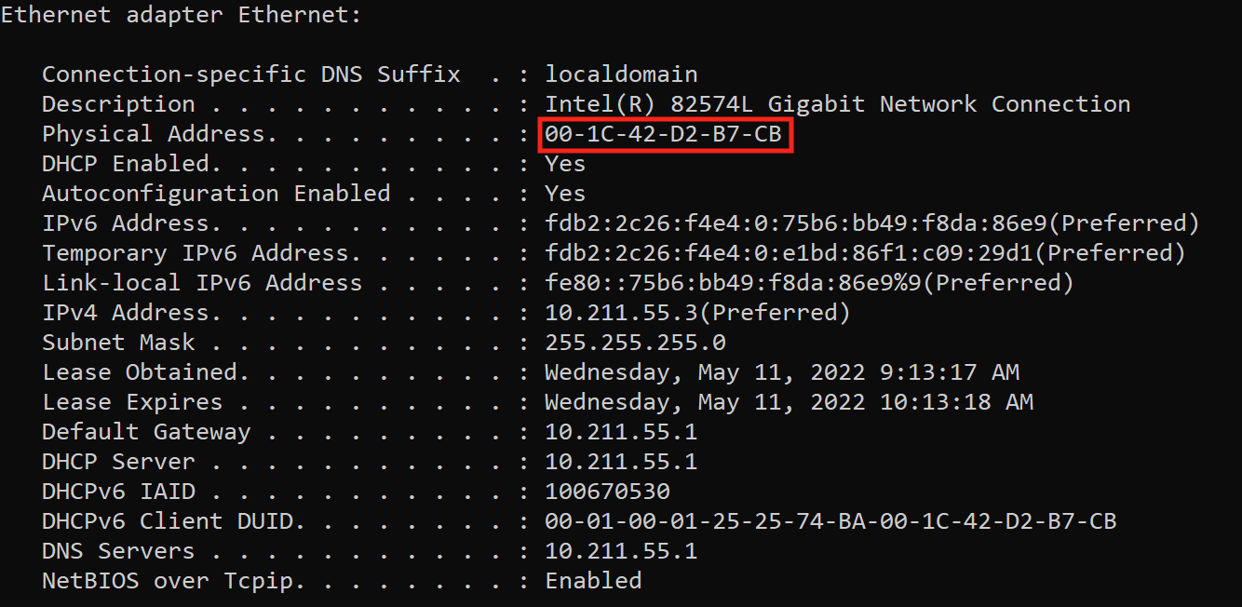This screenshot has width=1242, height=607.
Task: Click the NetBIOS over Tcpip Enabled value
Action: 593,581
